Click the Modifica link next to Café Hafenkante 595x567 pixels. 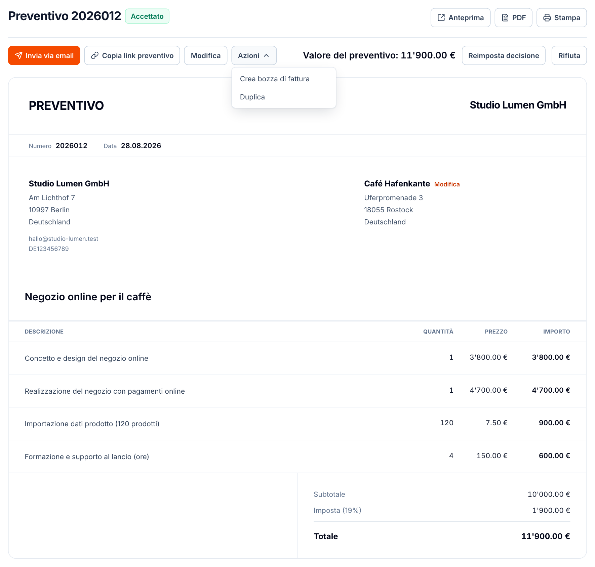click(447, 184)
